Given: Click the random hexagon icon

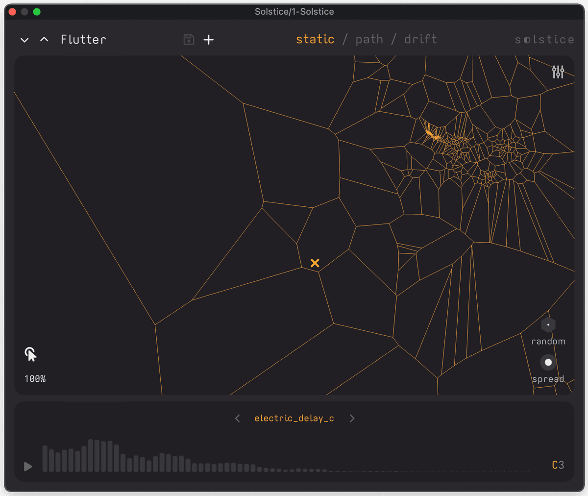Looking at the screenshot, I should tap(548, 324).
